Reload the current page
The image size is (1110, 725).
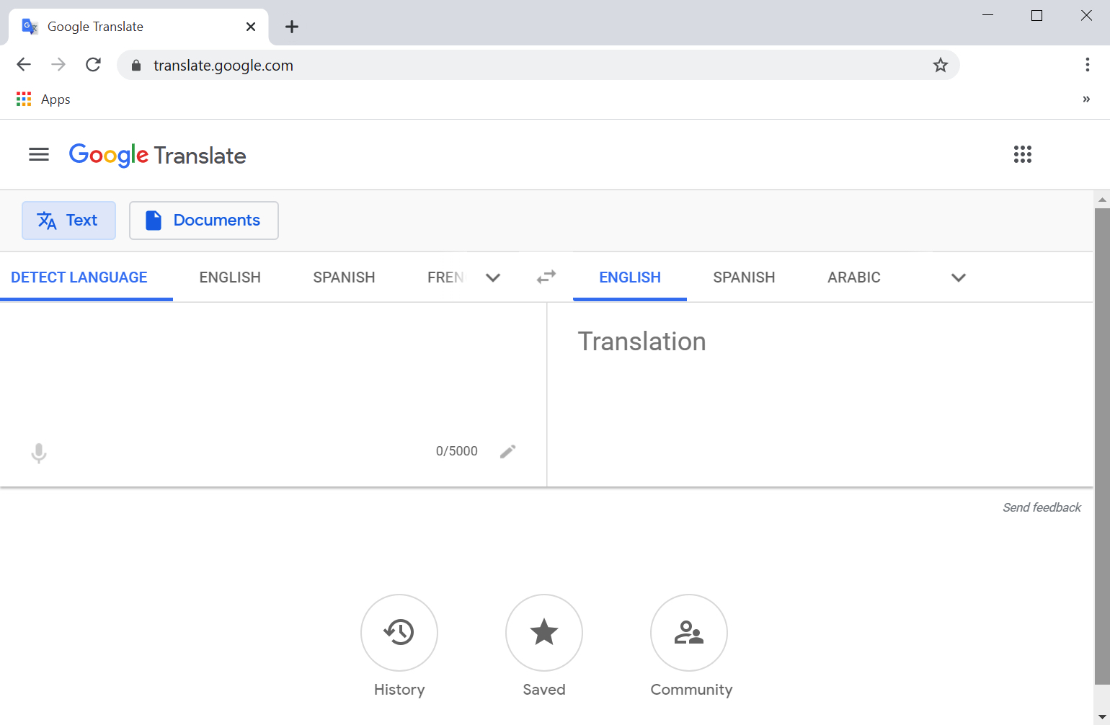pos(93,65)
